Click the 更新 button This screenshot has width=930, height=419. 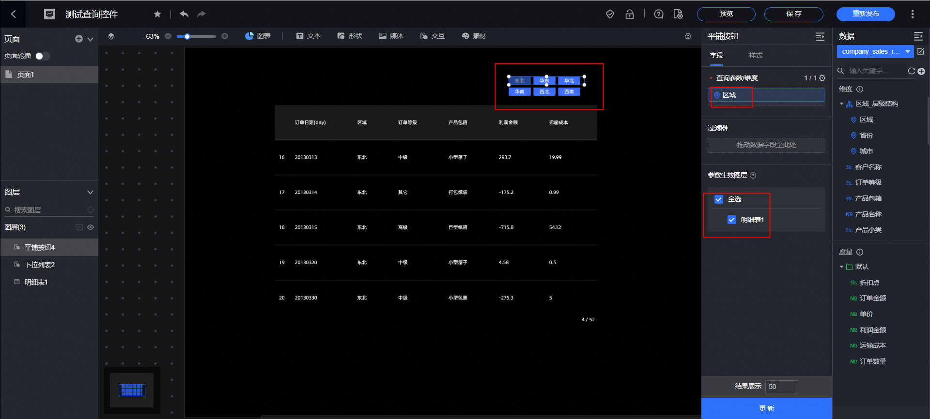766,408
